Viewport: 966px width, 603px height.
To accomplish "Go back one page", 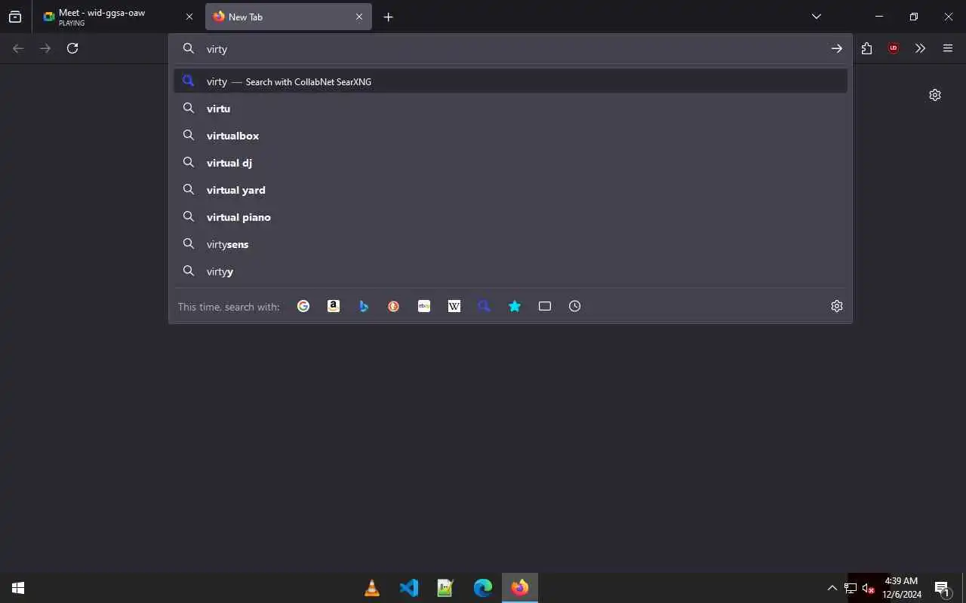I will click(x=18, y=48).
